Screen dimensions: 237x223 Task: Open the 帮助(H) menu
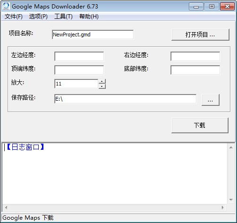click(x=89, y=17)
